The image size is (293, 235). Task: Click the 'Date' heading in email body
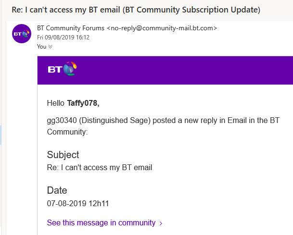[57, 190]
